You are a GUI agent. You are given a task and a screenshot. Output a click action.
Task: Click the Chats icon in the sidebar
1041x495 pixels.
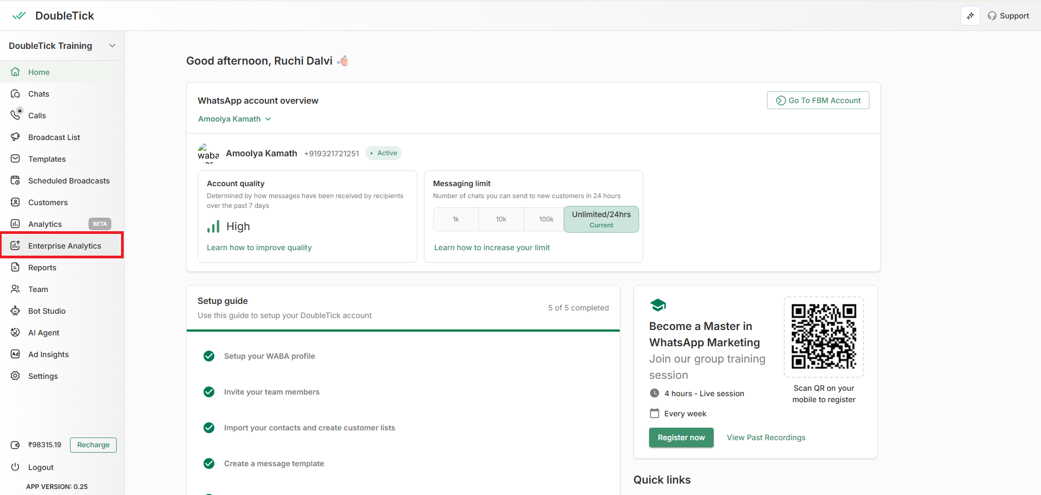coord(15,94)
